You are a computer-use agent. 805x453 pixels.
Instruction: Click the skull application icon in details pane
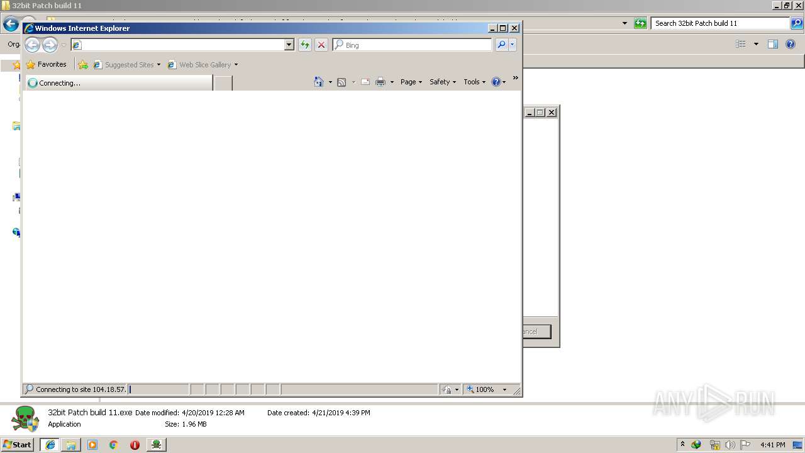tap(26, 418)
